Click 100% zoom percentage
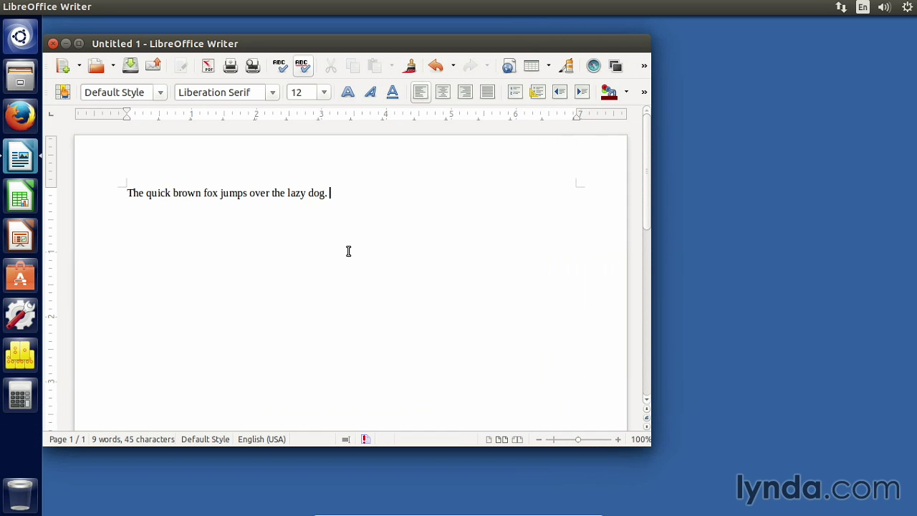Screen dimensions: 917x516 coord(640,439)
